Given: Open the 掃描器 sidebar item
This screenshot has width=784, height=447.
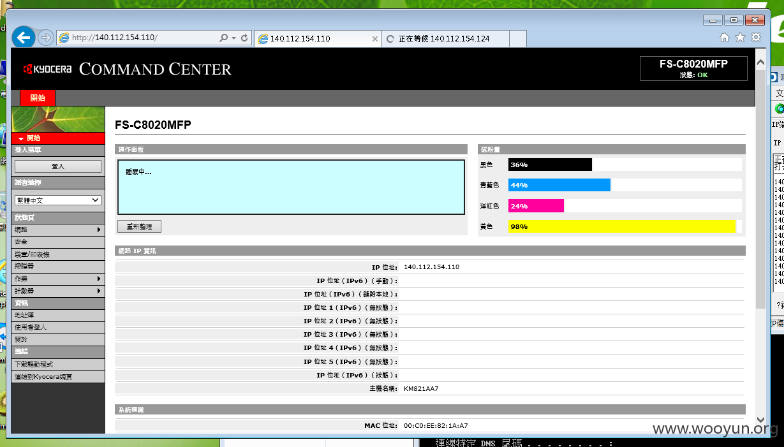Looking at the screenshot, I should coord(58,266).
